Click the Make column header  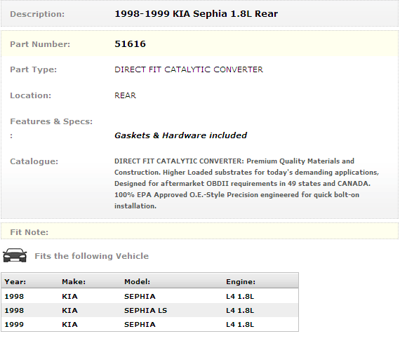(x=74, y=281)
